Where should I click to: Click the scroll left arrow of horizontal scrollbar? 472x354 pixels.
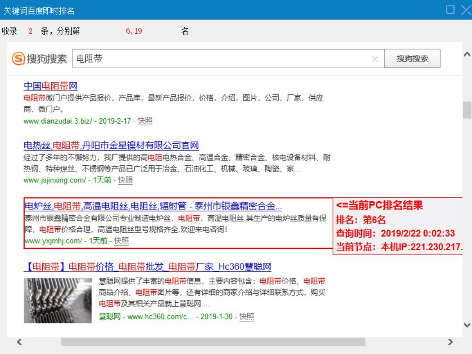point(20,342)
